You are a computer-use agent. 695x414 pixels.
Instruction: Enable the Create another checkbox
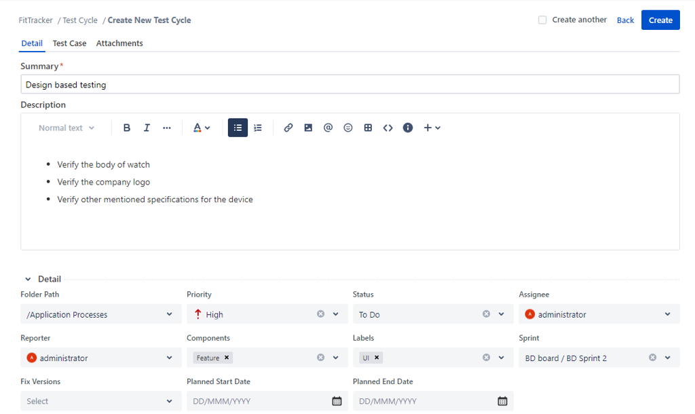coord(542,20)
